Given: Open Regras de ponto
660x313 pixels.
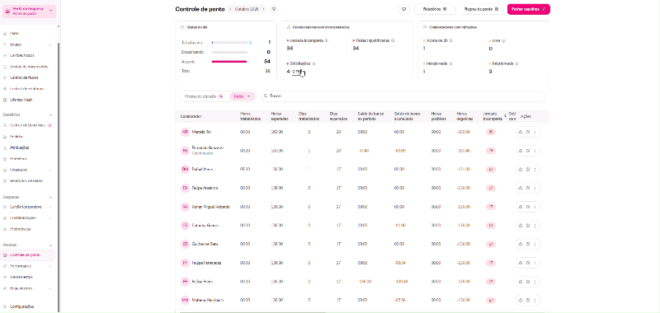Looking at the screenshot, I should (x=482, y=9).
